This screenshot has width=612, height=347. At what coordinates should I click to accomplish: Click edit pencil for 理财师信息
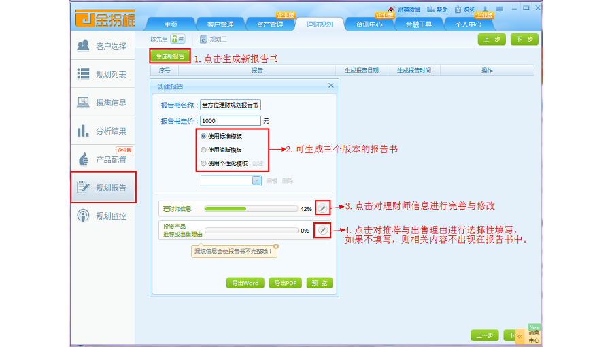[323, 208]
